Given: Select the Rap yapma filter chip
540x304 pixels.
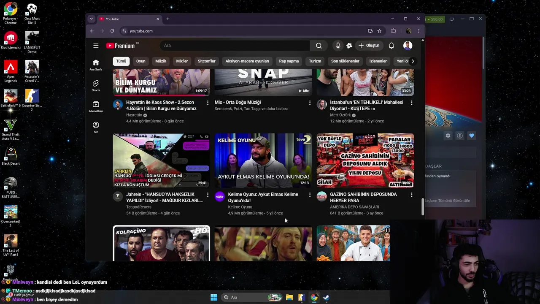Looking at the screenshot, I should [289, 61].
